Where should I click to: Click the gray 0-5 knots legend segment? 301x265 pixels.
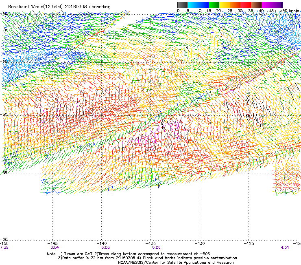[x=183, y=5]
